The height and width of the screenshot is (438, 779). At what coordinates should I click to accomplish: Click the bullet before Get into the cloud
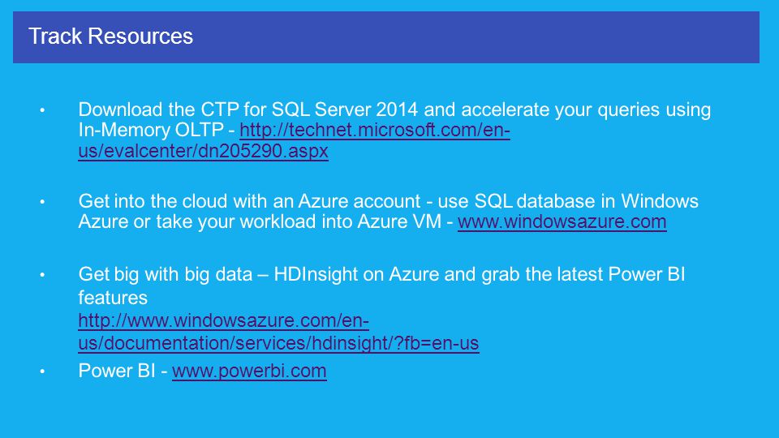43,202
